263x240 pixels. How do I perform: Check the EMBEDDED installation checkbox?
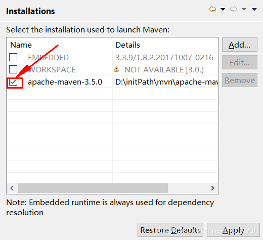13,57
